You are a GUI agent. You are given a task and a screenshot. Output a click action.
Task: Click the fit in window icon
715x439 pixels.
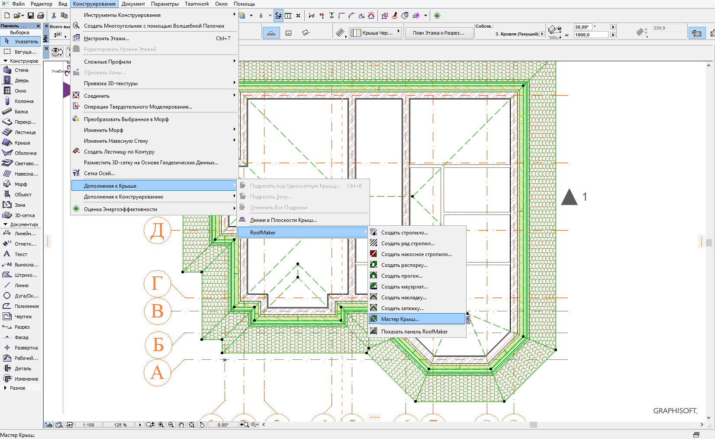tap(192, 425)
